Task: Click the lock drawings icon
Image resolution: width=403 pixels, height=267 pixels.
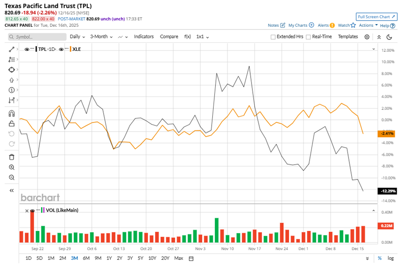Action: (x=12, y=124)
